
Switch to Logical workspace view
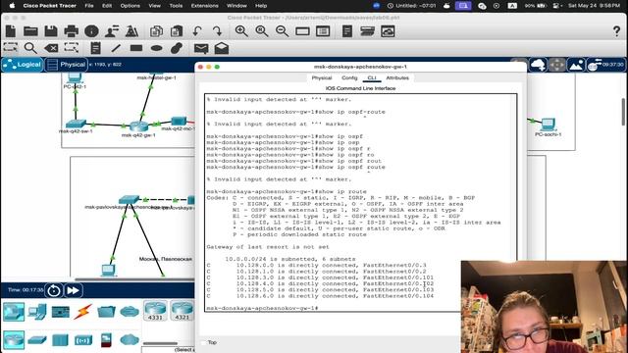[x=23, y=65]
